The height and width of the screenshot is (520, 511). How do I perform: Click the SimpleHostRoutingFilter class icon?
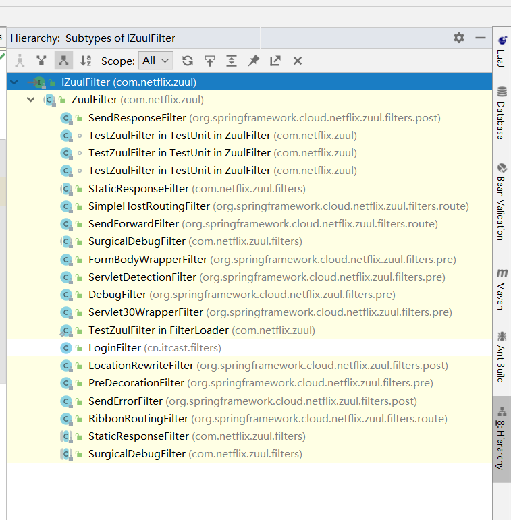[66, 206]
